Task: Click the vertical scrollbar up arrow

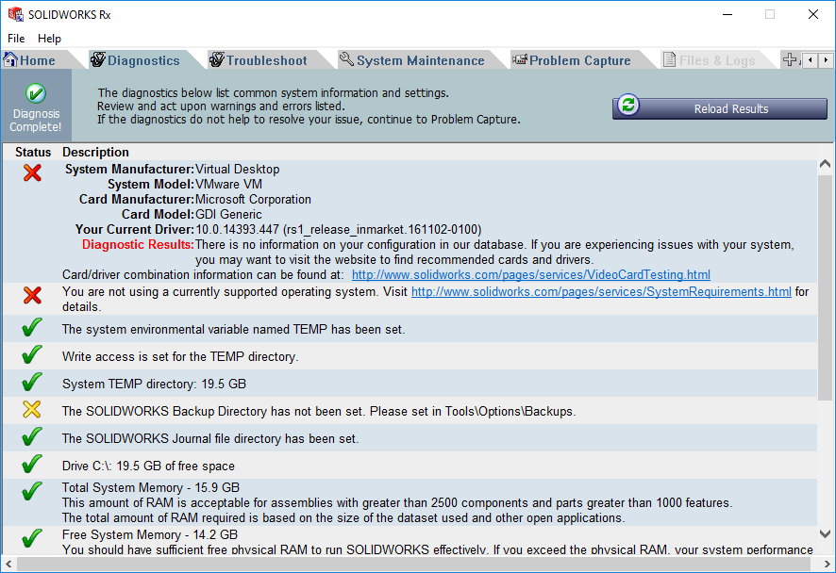Action: pos(825,164)
